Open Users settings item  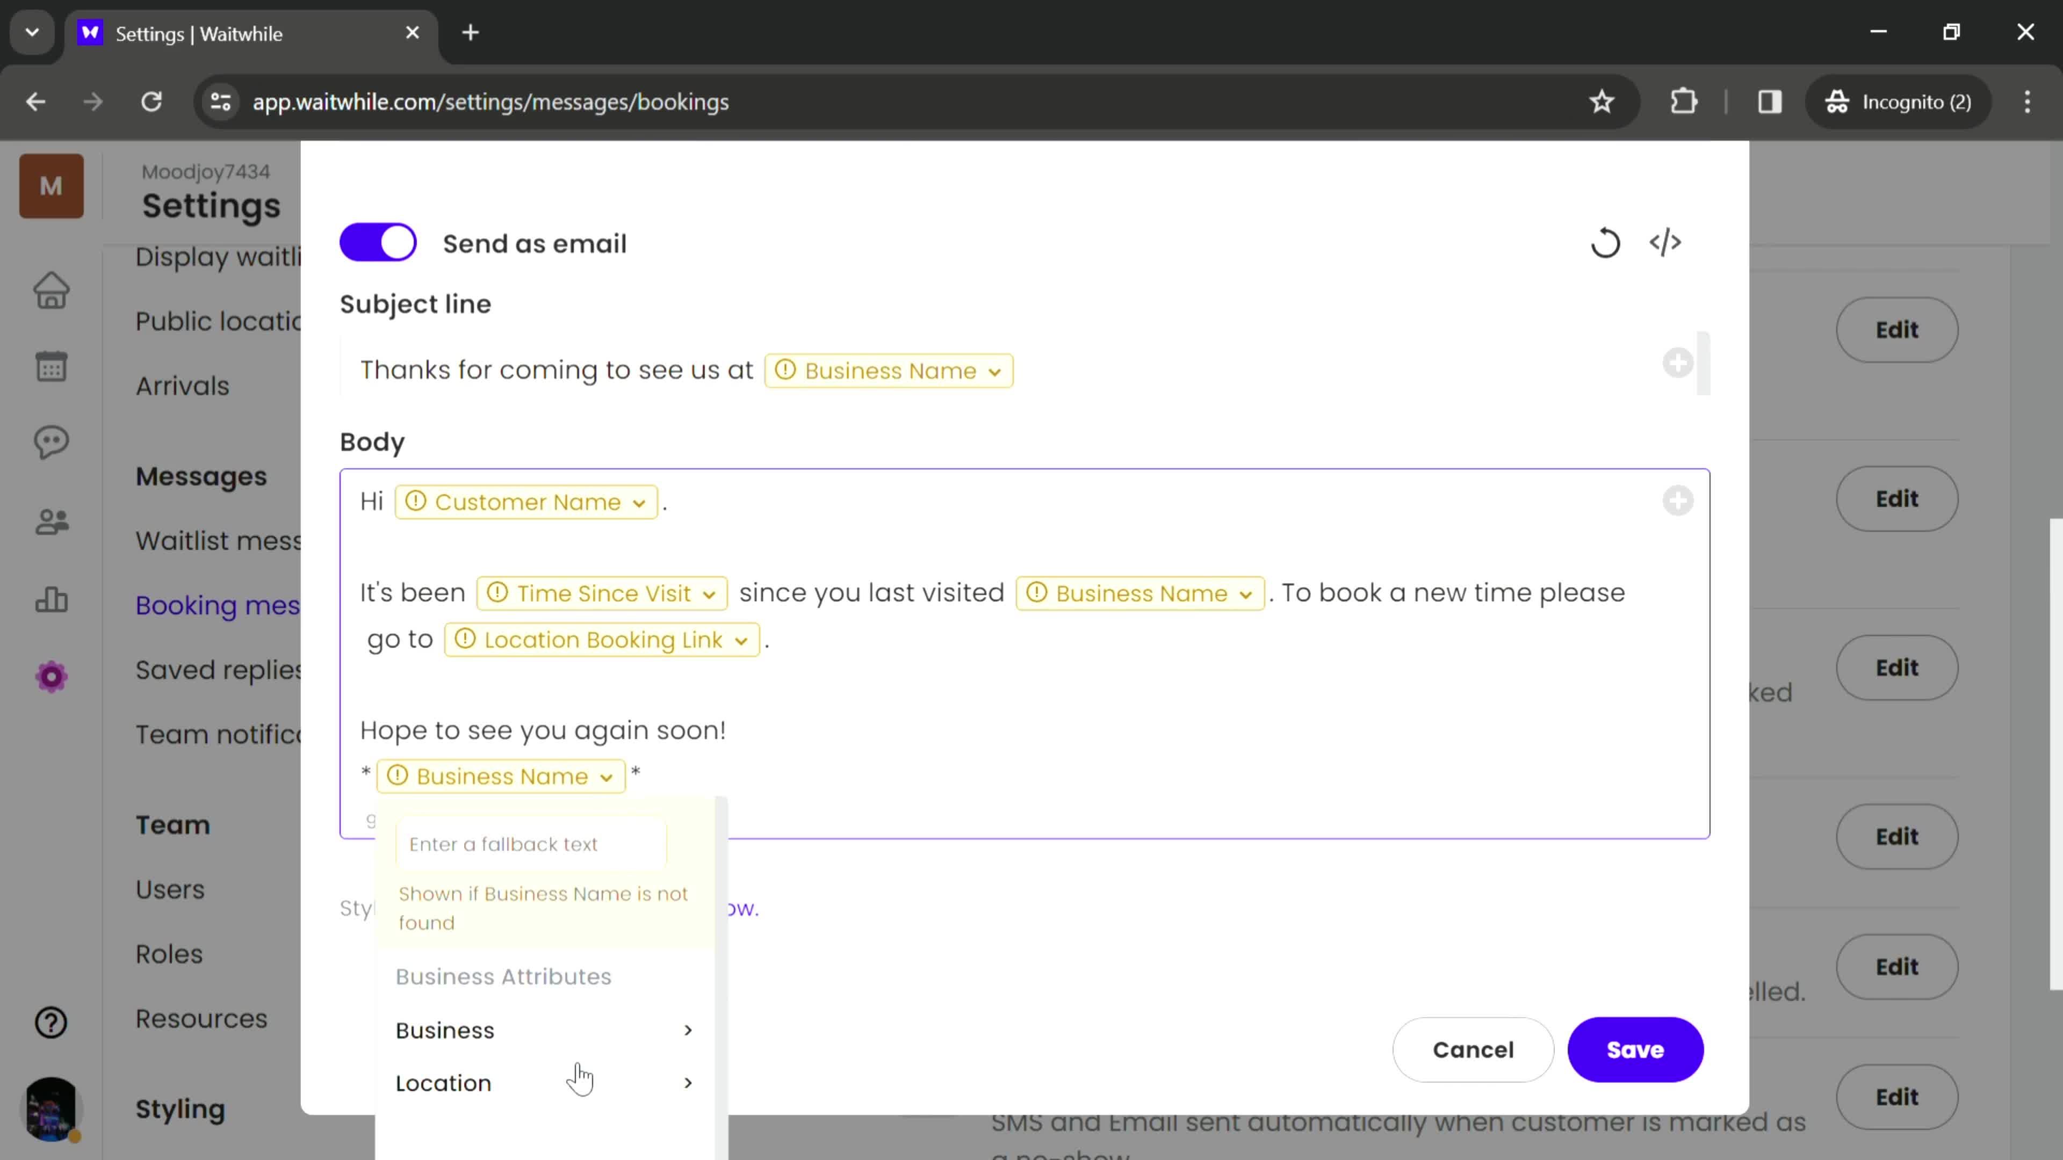click(x=170, y=889)
